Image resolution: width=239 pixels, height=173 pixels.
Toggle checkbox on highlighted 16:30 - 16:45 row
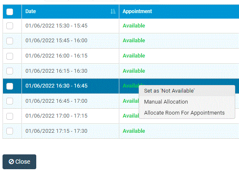pyautogui.click(x=10, y=86)
